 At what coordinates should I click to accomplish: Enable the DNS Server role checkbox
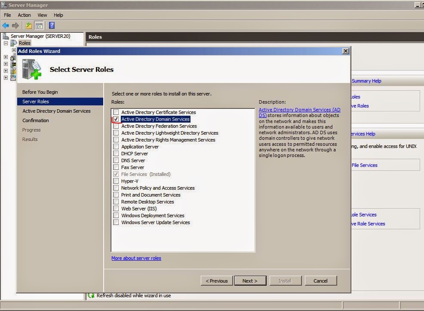[116, 160]
